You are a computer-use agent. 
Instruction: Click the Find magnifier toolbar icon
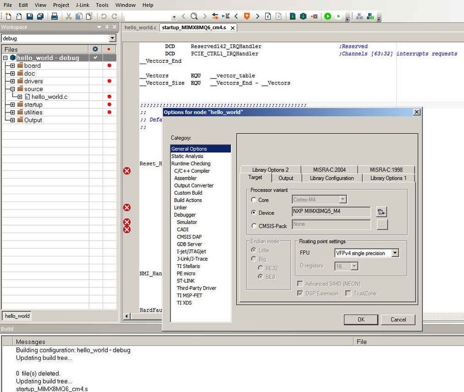pyautogui.click(x=194, y=16)
